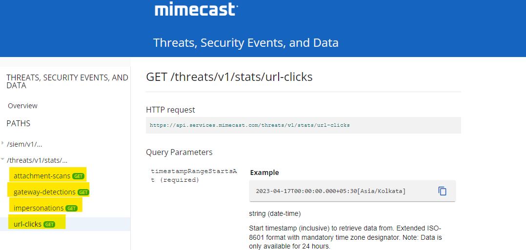Collapse the /threats/v1/stats/ path arrow
This screenshot has height=250, width=526.
3,160
